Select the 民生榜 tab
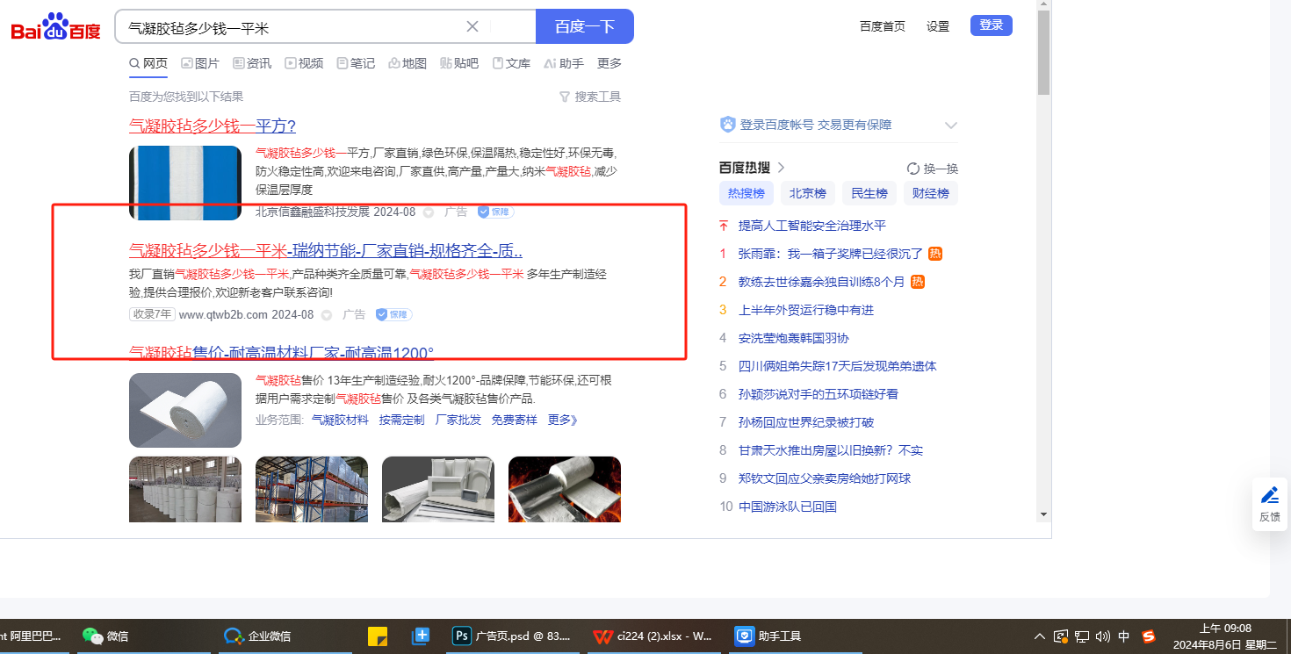 point(869,193)
